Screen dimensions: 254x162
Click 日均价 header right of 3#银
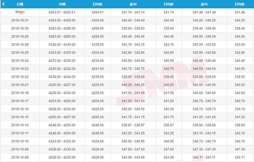(x=98, y=4)
